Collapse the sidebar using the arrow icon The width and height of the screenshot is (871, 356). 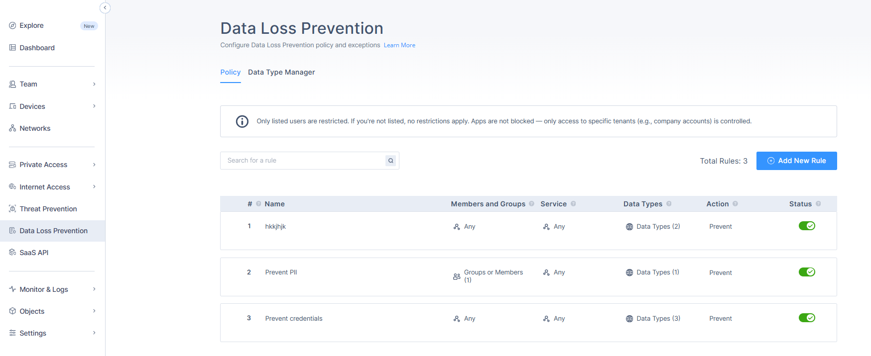tap(105, 8)
